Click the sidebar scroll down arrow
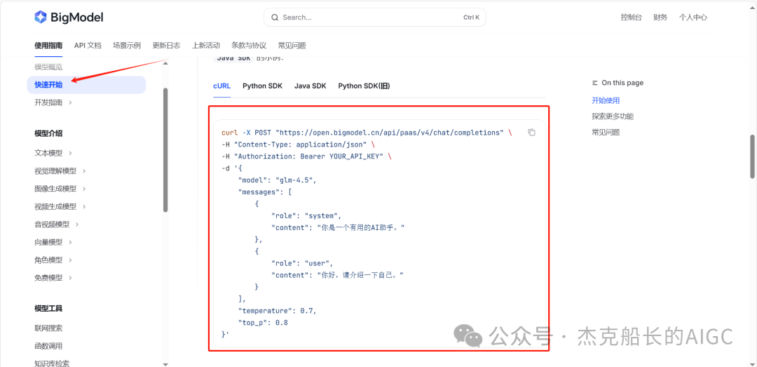Screen dimensions: 757x367 (165, 363)
